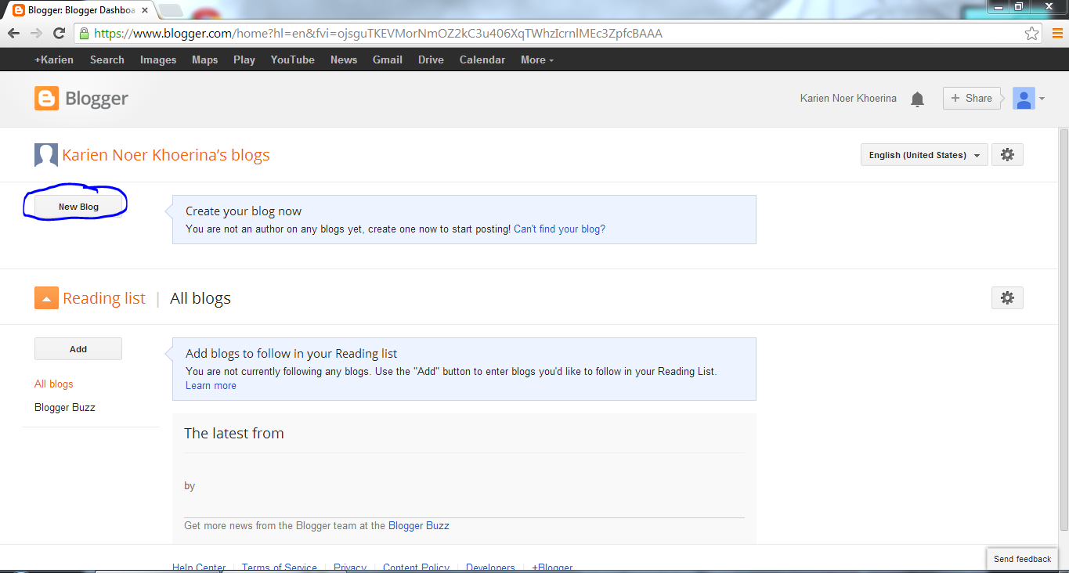Open Images in the Google navigation bar
Screen dimensions: 1069x573
coord(157,59)
